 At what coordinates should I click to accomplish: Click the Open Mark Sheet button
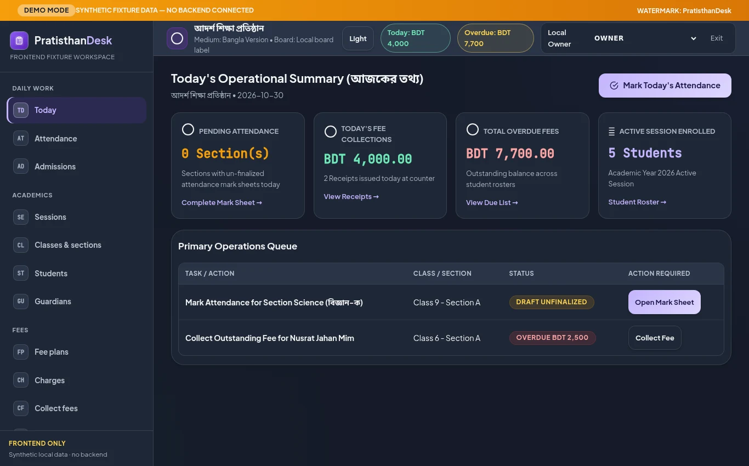[x=664, y=302]
